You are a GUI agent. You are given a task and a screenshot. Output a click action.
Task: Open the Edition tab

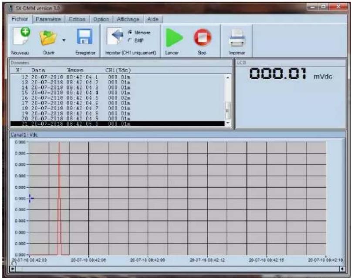click(77, 20)
